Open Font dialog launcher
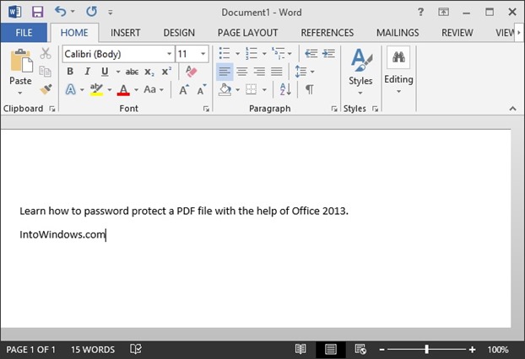525x359 pixels. [x=206, y=109]
